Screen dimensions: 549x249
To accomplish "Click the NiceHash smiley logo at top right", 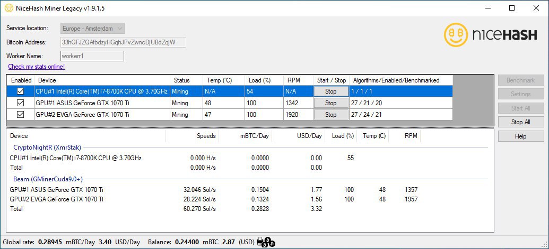I will [456, 34].
